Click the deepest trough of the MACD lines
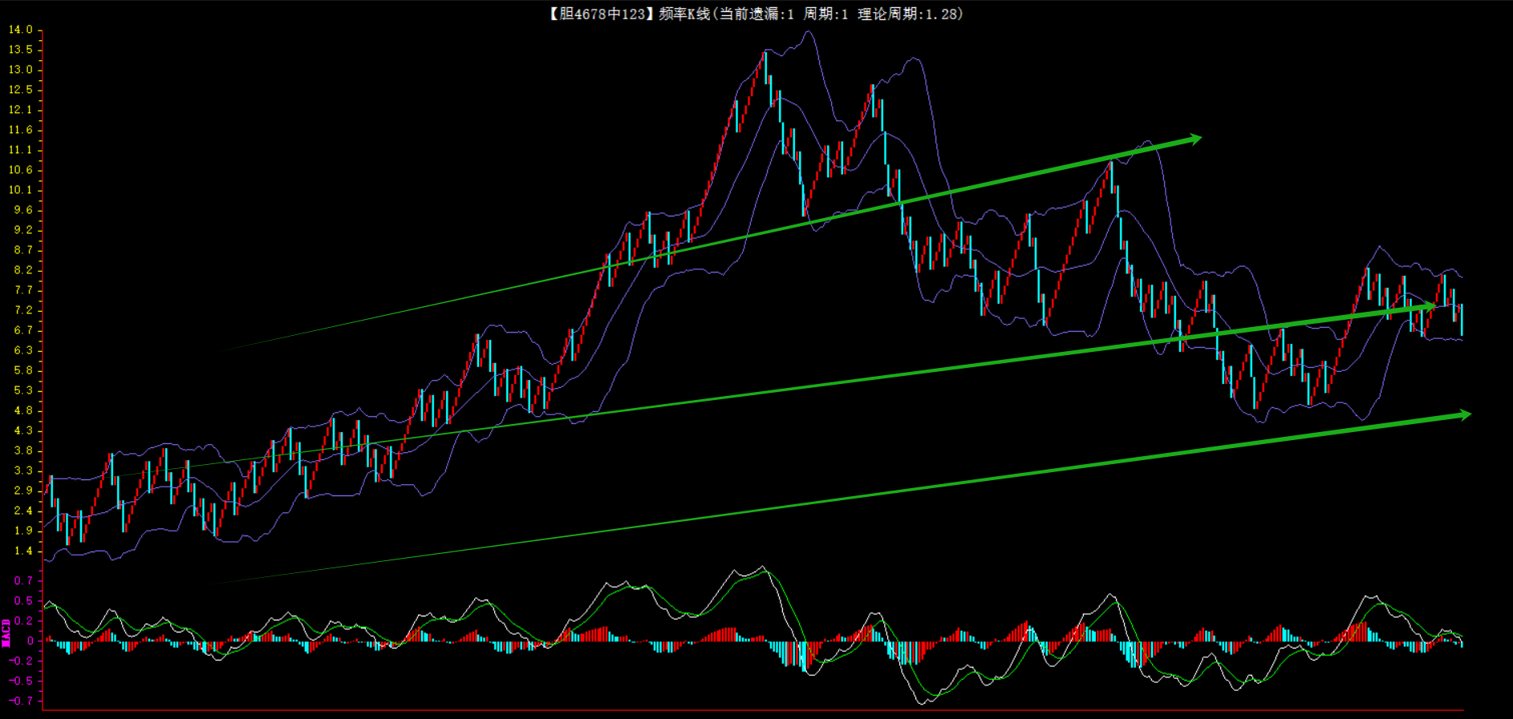The width and height of the screenshot is (1513, 719). point(923,702)
